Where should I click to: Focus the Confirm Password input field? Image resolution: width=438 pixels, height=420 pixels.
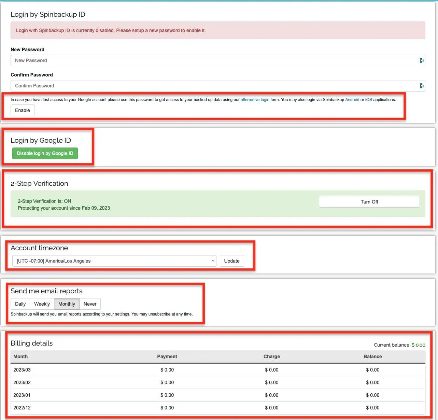click(212, 86)
